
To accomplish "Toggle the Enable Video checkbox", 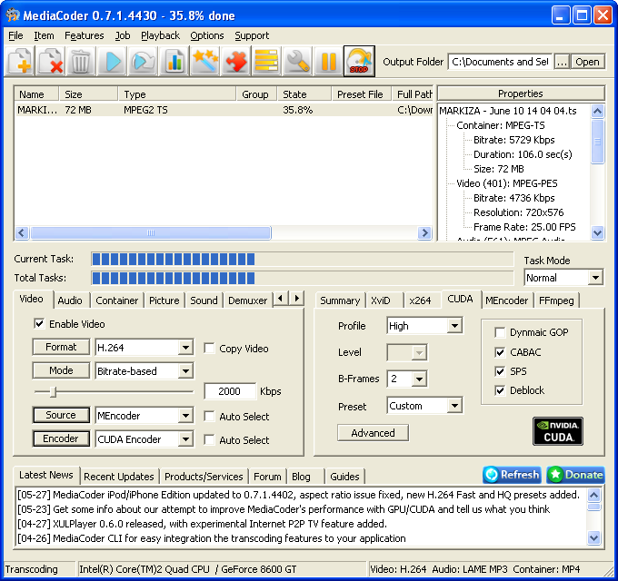I will [39, 324].
